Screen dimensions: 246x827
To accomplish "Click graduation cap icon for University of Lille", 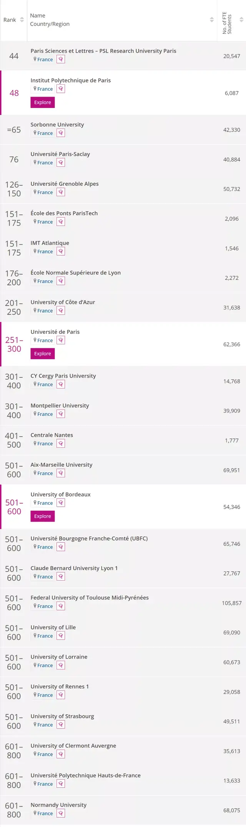I will click(61, 636).
